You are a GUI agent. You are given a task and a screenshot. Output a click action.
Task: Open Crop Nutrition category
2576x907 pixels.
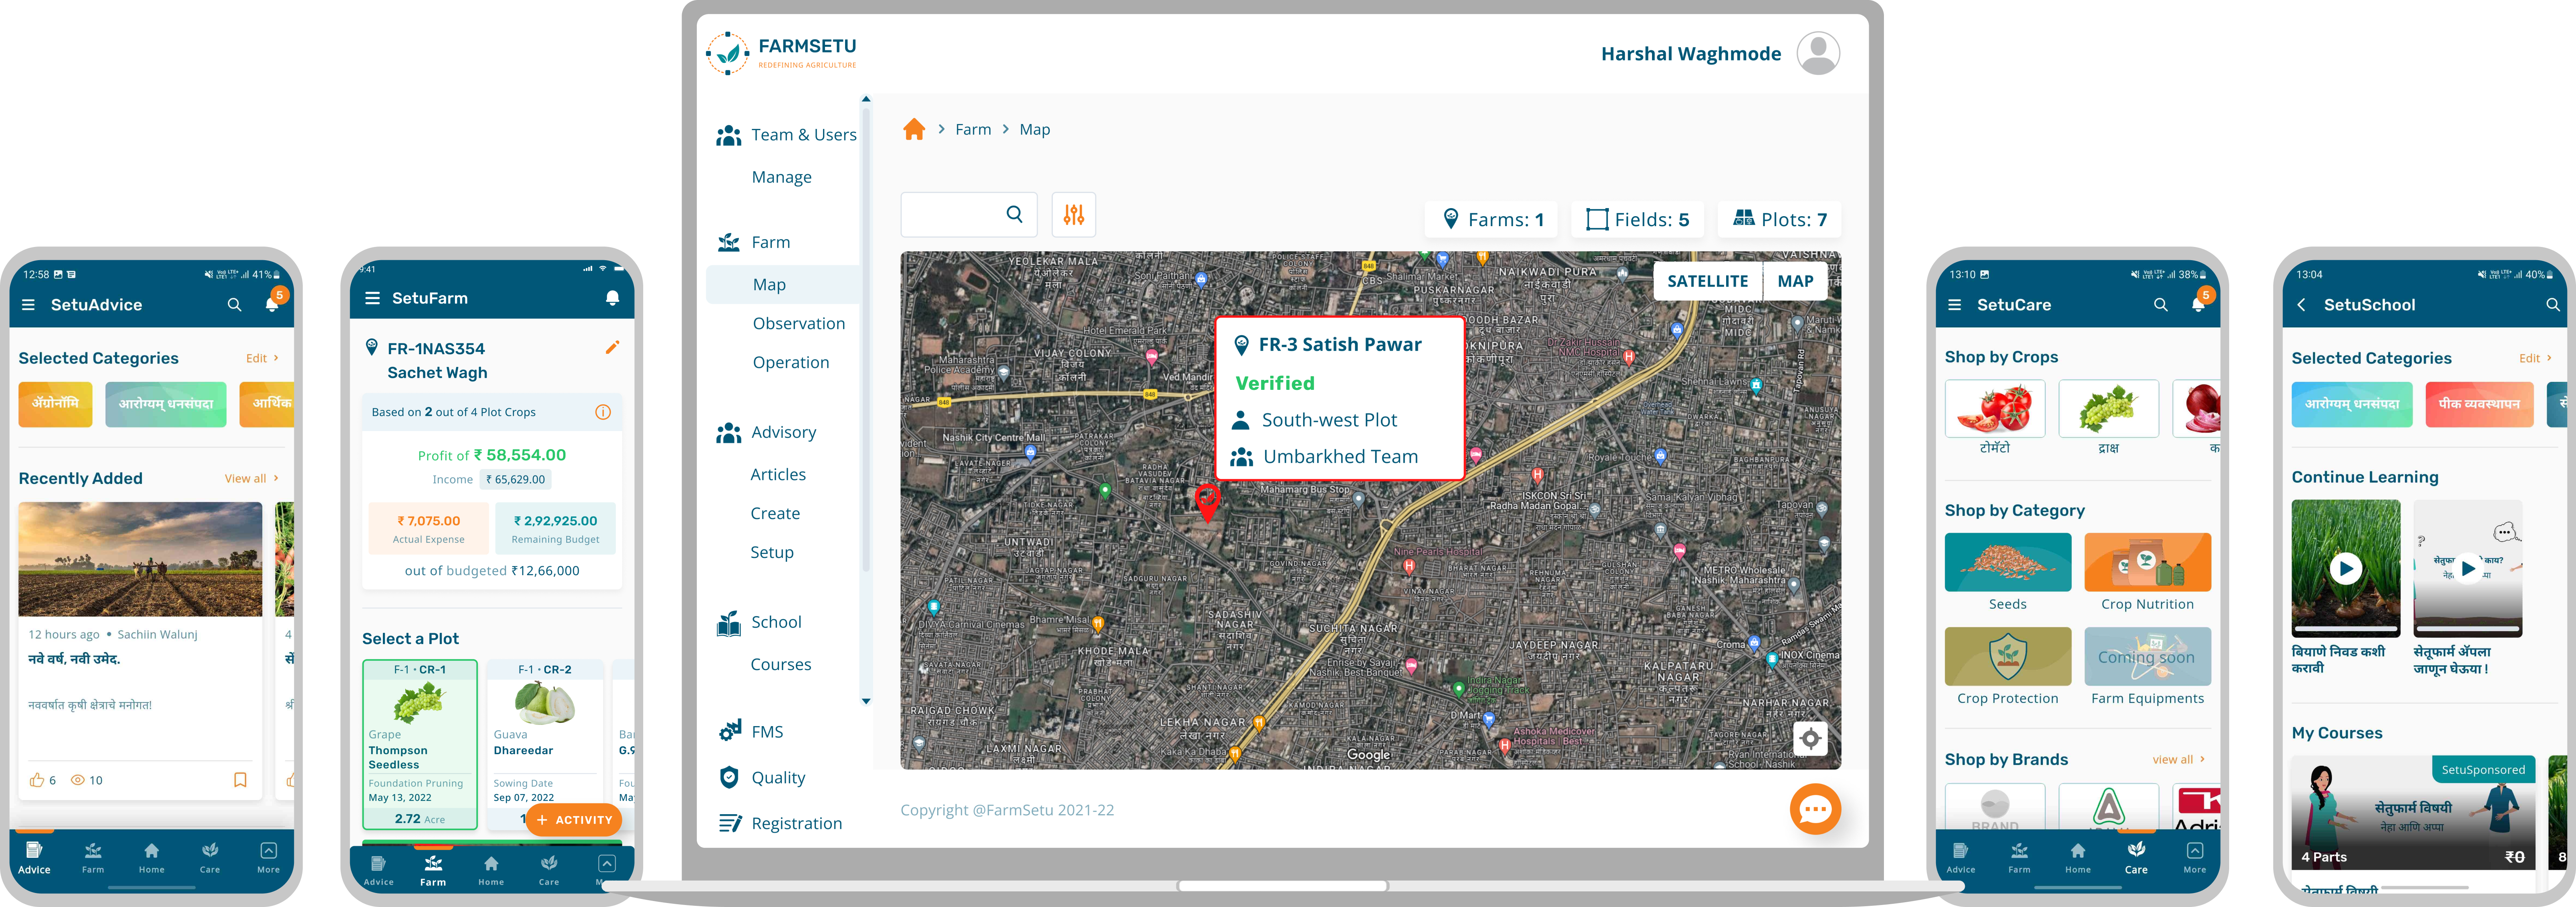(x=2147, y=572)
